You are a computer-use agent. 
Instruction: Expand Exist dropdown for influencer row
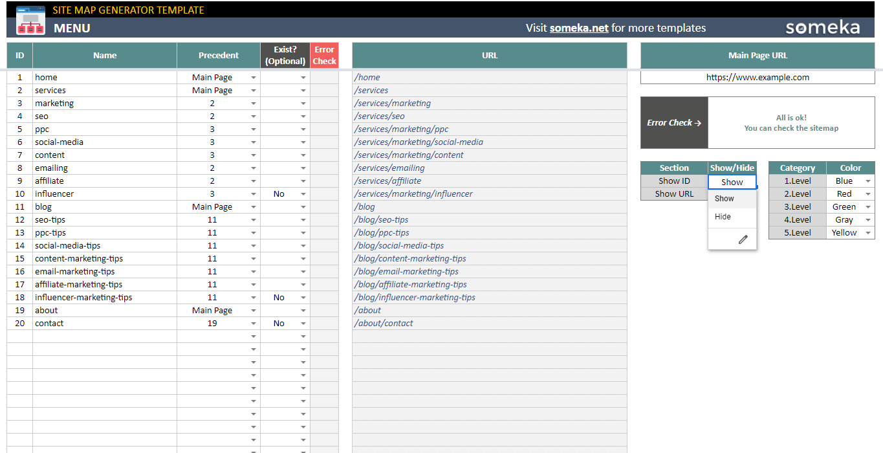[x=303, y=194]
